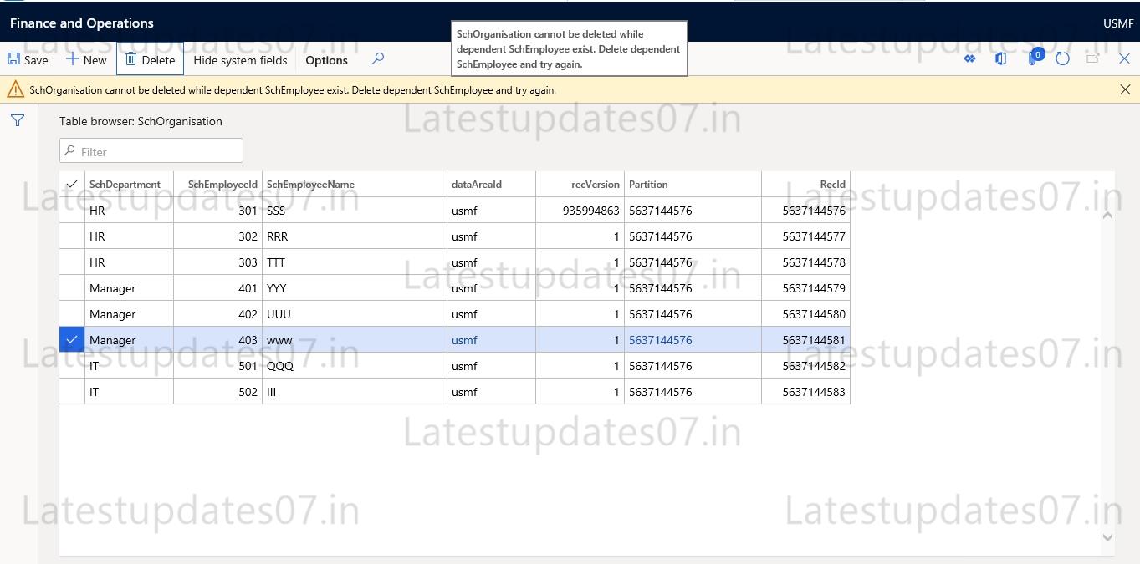This screenshot has height=564, width=1140.
Task: Dismiss the SchOrganisation warning message
Action: (x=1125, y=89)
